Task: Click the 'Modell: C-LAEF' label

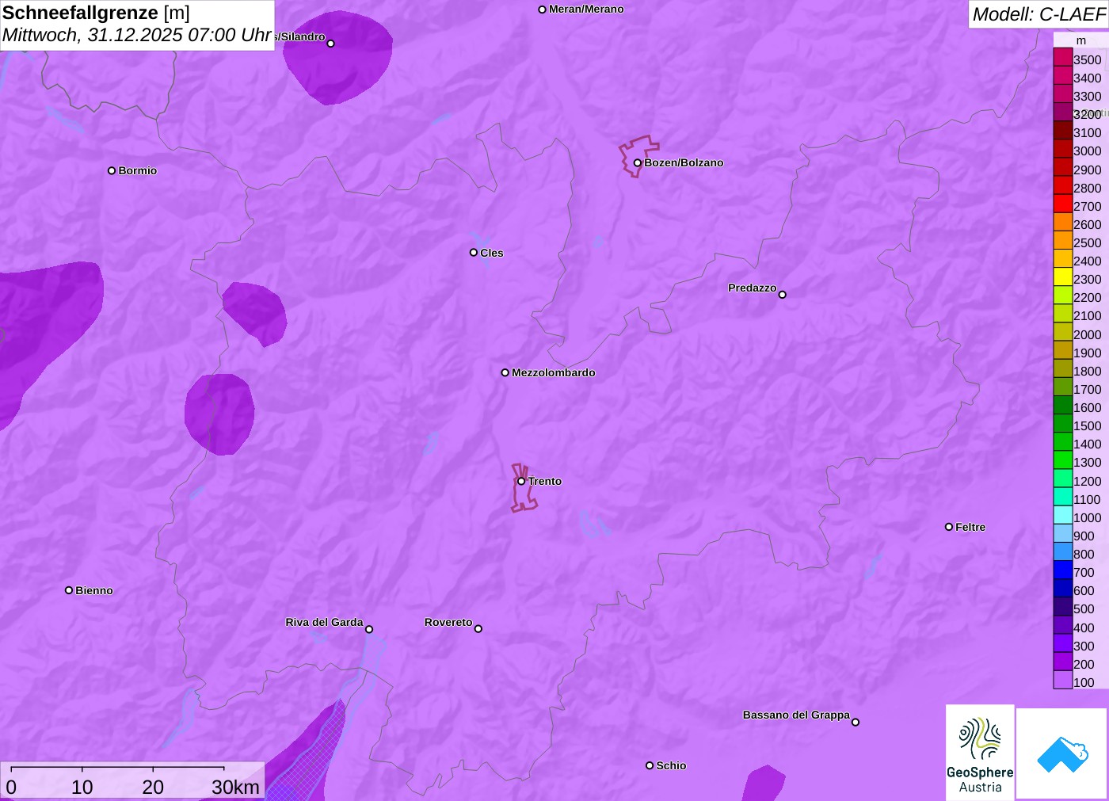Action: pos(1038,13)
